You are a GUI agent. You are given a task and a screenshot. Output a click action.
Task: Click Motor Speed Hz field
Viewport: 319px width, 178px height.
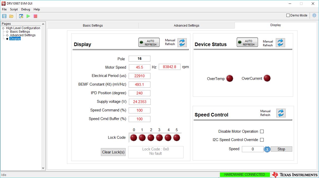[x=140, y=67]
